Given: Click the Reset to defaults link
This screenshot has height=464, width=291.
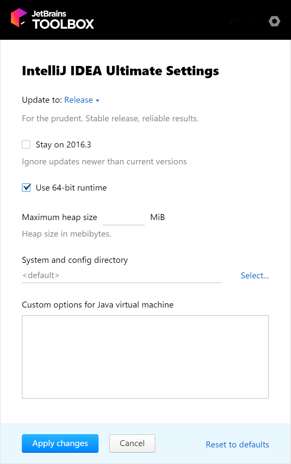Looking at the screenshot, I should (237, 444).
